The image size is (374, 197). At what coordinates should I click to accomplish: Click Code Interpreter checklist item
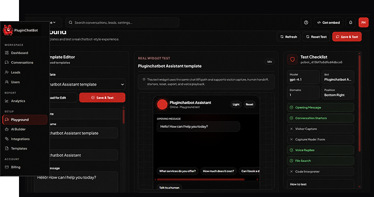point(321,172)
